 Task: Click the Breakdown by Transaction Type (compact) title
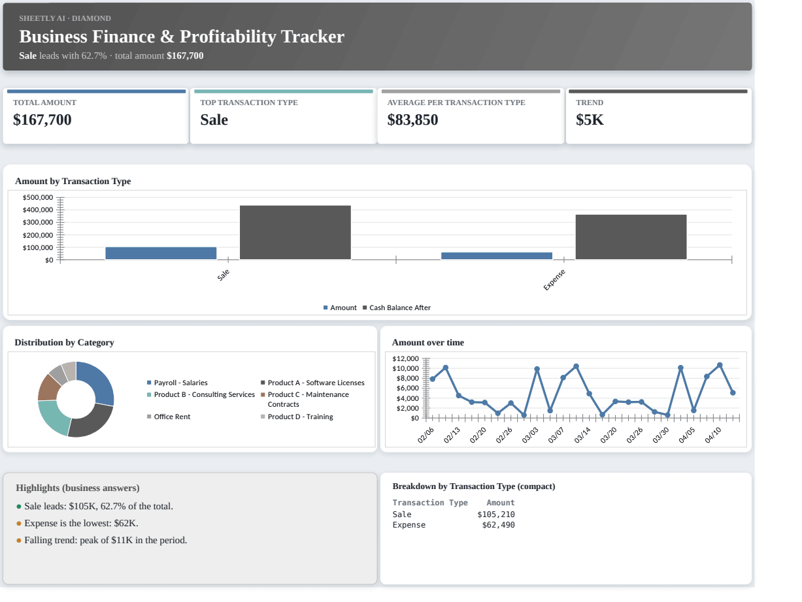pos(474,486)
